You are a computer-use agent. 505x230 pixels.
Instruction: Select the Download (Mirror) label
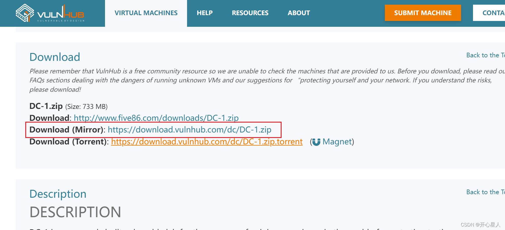(x=67, y=130)
